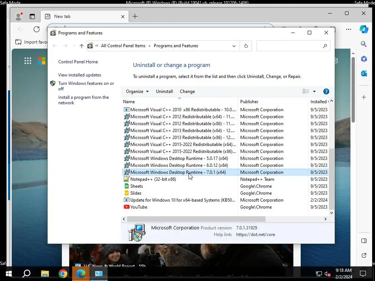
Task: Switch to Microsoft Edge on the taskbar
Action: [x=81, y=274]
